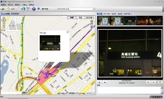Screen dimensions: 164x99
Task: Click the middle icon in map side toolbar
Action: tap(92, 24)
